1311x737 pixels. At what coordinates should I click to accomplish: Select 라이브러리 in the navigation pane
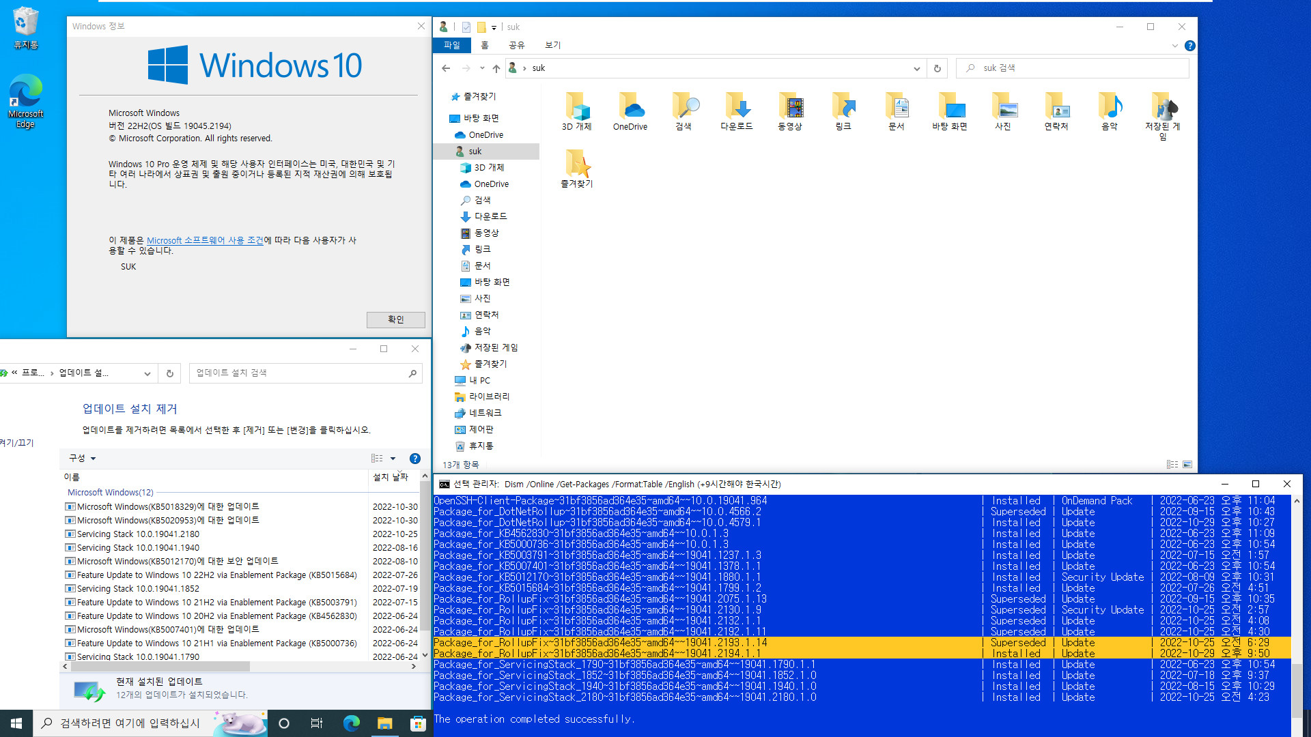pos(482,396)
